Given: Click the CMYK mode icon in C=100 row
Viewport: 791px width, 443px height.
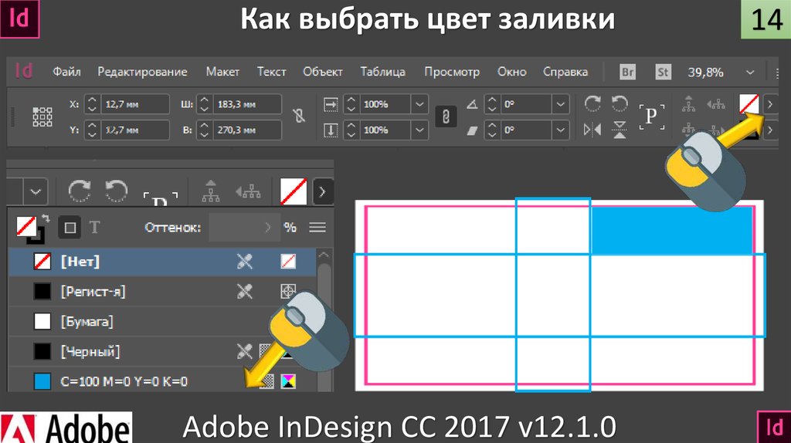Looking at the screenshot, I should [288, 381].
